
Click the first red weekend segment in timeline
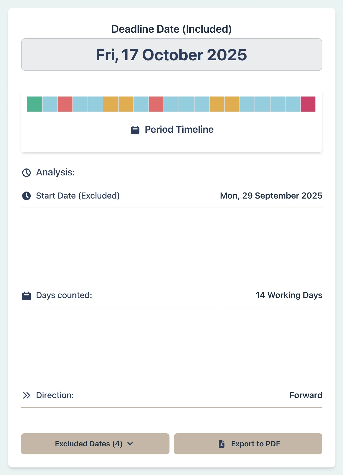point(65,104)
